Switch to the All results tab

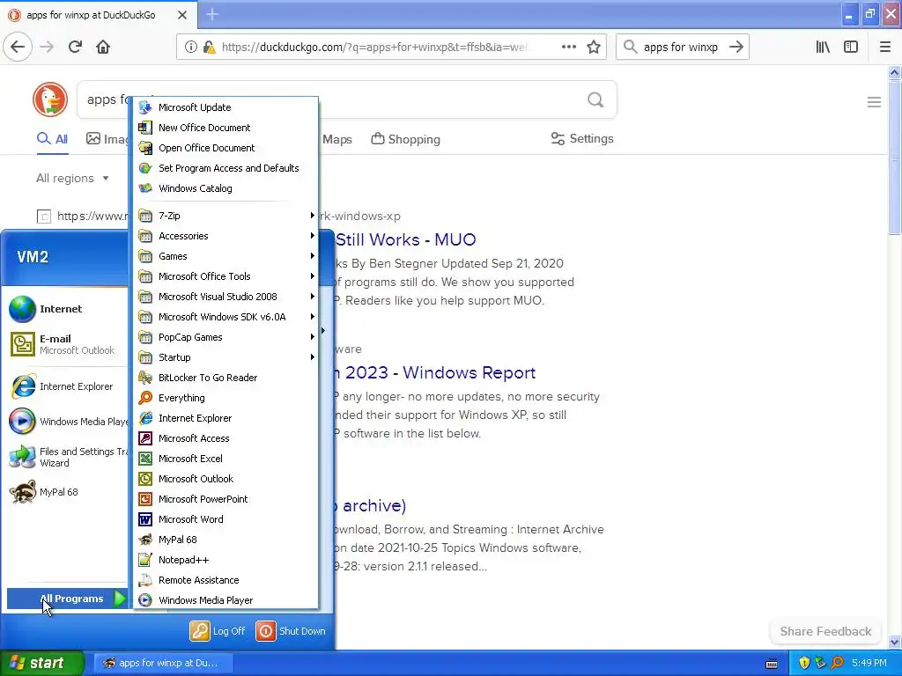coord(52,139)
